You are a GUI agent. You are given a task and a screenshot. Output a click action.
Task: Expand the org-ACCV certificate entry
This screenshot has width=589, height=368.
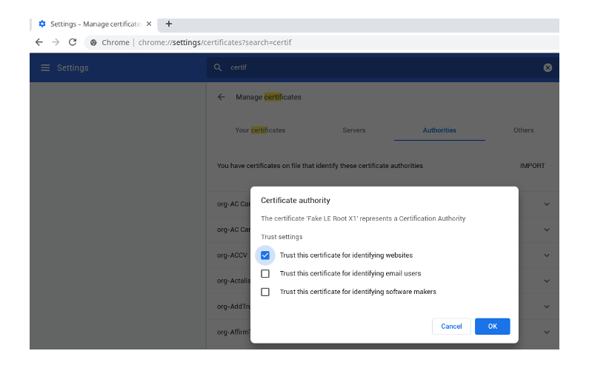pos(547,255)
